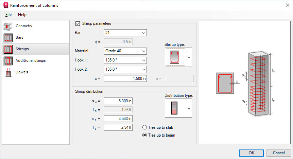Image resolution: width=293 pixels, height=159 pixels.
Task: Expand the Hook 1 angle dropdown
Action: coord(125,60)
